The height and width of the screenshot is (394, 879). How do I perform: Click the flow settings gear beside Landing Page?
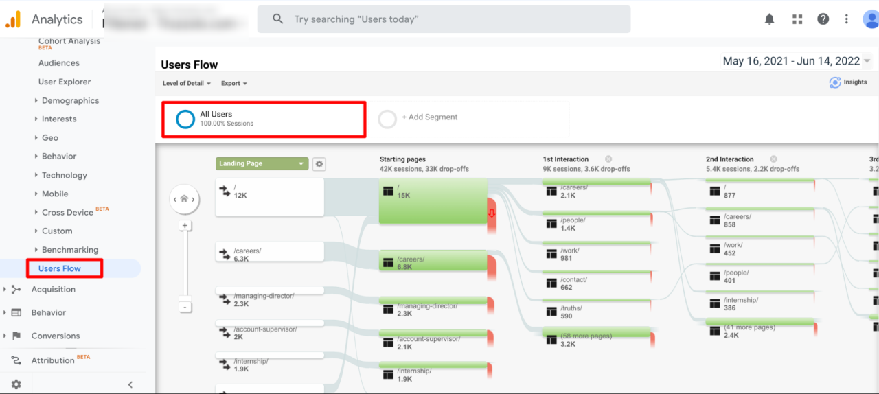click(319, 164)
